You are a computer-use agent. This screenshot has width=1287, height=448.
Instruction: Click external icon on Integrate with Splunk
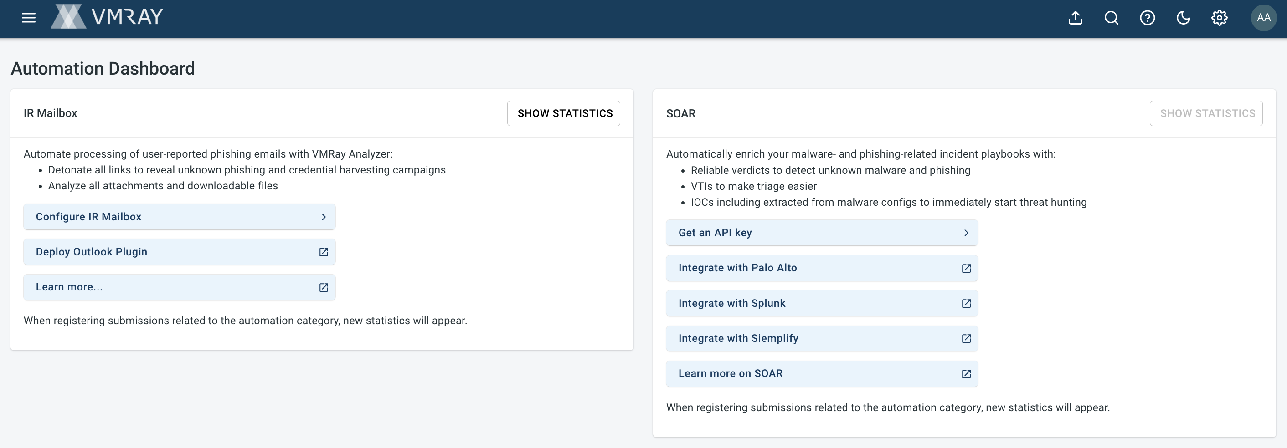pos(966,303)
